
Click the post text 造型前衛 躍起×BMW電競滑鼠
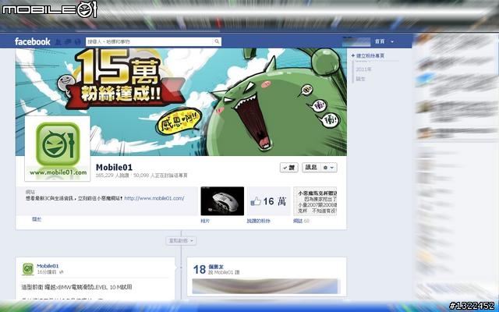pyautogui.click(x=76, y=287)
